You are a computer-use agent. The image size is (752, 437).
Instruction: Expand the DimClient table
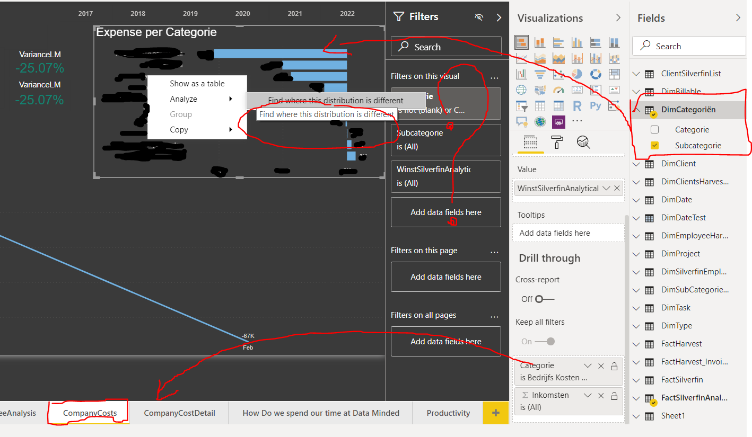tap(637, 164)
